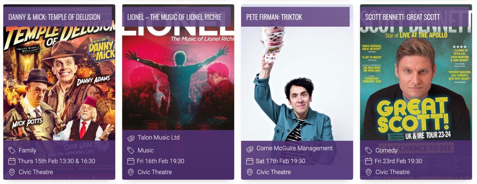Select the Lionel concert poster image

[178, 78]
